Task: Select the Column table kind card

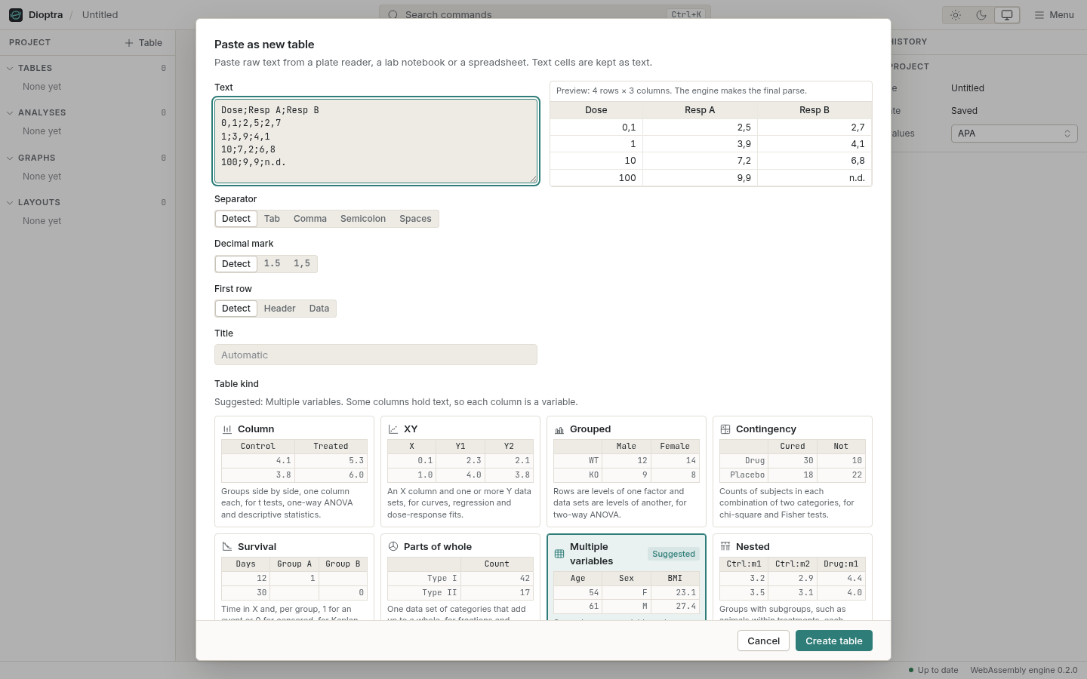Action: click(x=294, y=472)
